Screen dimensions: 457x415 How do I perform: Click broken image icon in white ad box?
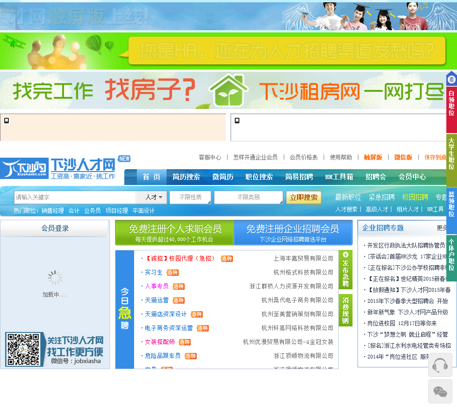237,120
